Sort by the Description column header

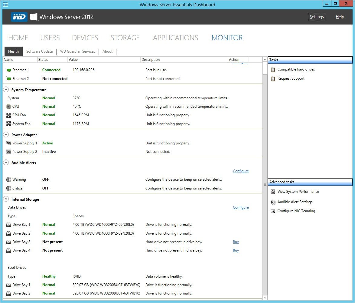point(184,60)
